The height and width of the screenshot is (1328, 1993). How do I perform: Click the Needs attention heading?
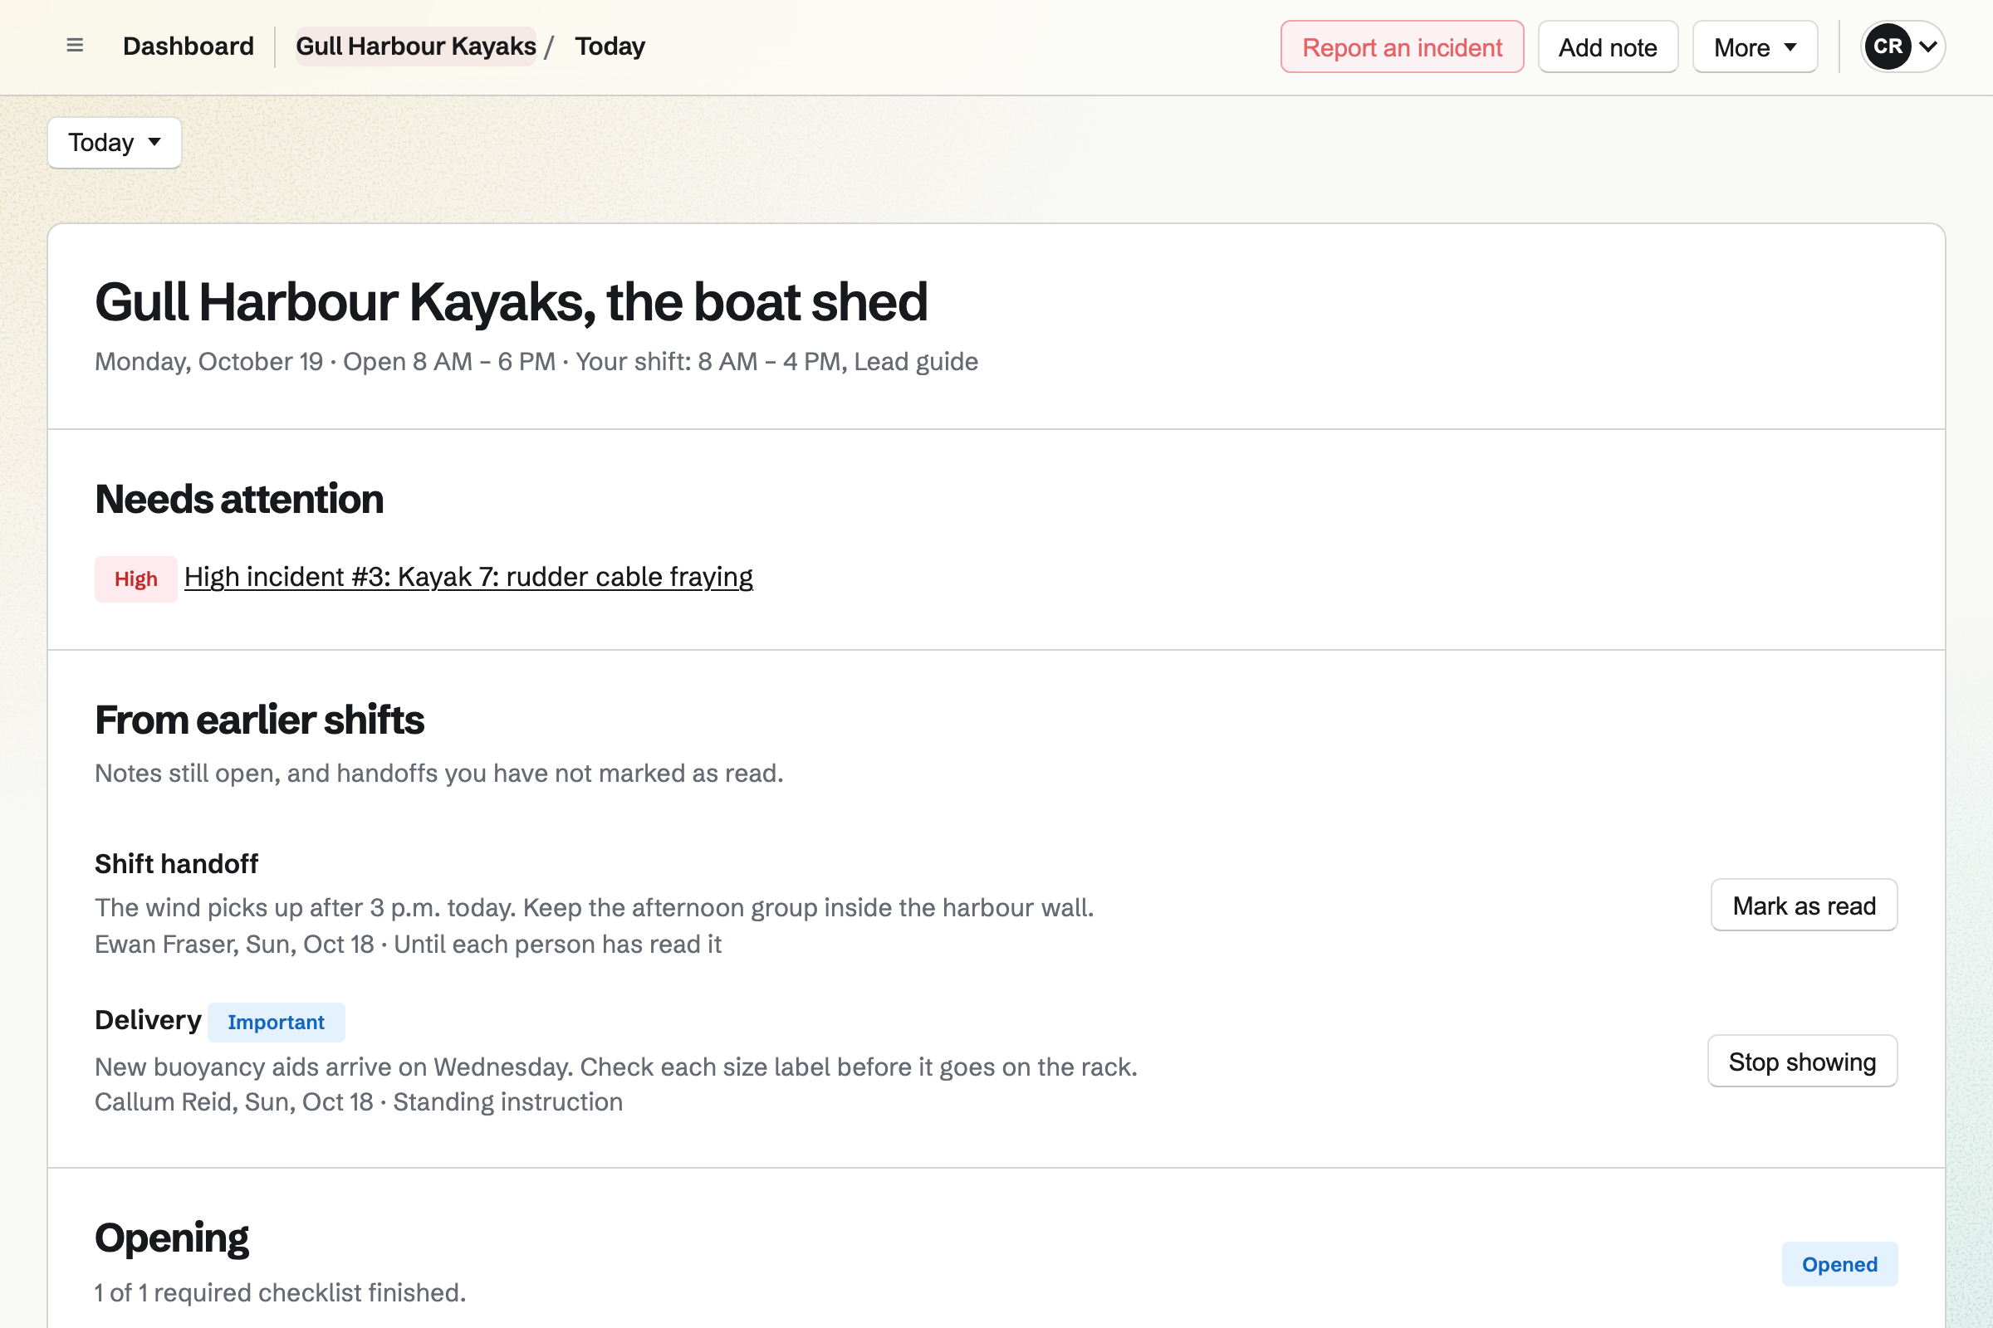[239, 499]
